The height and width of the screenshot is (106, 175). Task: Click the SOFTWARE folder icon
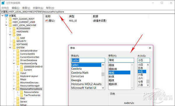(x=14, y=44)
